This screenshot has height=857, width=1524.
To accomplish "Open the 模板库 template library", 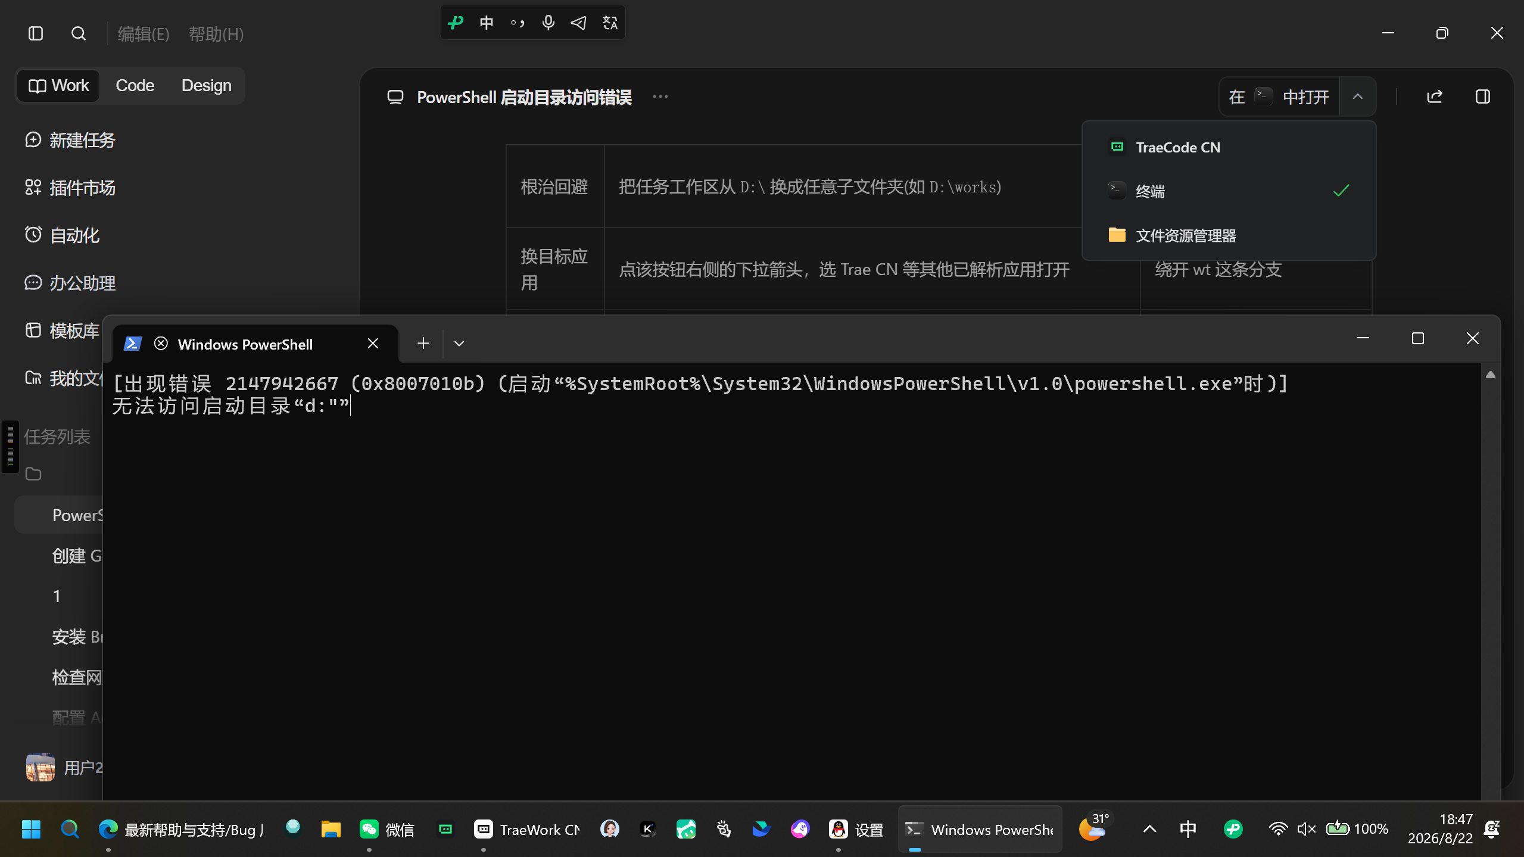I will point(62,331).
